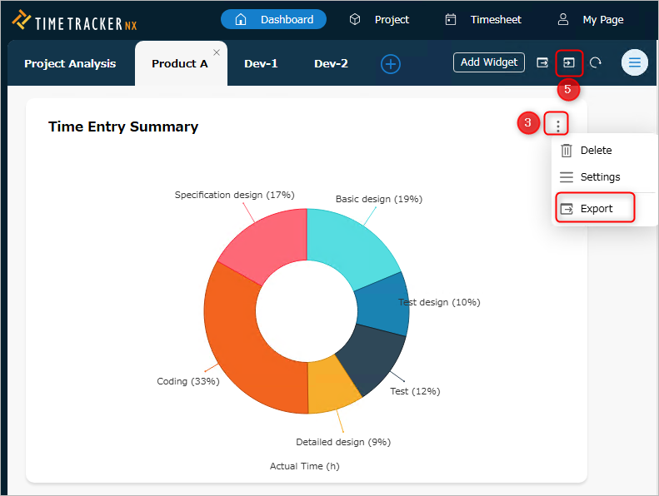The image size is (659, 496).
Task: Click the Detailed design (9%) label
Action: click(x=343, y=442)
